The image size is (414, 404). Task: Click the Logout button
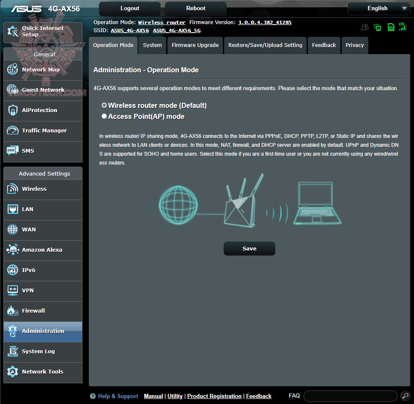point(130,8)
